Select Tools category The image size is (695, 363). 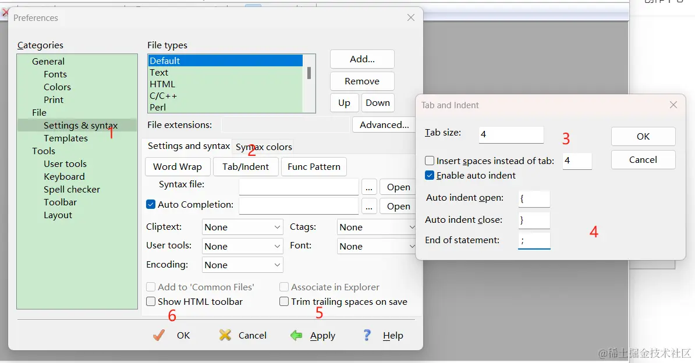44,151
